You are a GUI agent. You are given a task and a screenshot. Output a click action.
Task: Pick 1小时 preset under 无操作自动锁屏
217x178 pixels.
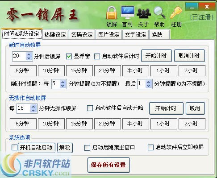[x=164, y=124]
